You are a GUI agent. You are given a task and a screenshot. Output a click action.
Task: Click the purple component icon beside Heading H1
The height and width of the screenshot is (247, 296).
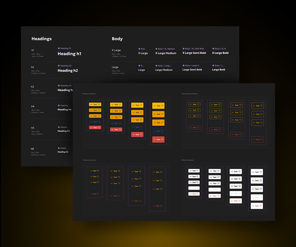tap(59, 48)
